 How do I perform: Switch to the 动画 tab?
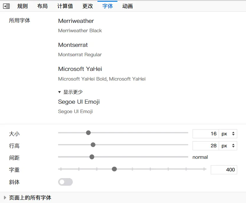(x=127, y=6)
